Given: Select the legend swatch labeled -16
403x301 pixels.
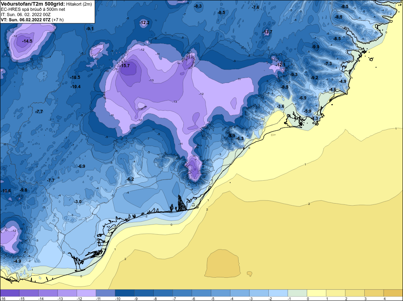Looking at the screenshot, I should 10,293.
